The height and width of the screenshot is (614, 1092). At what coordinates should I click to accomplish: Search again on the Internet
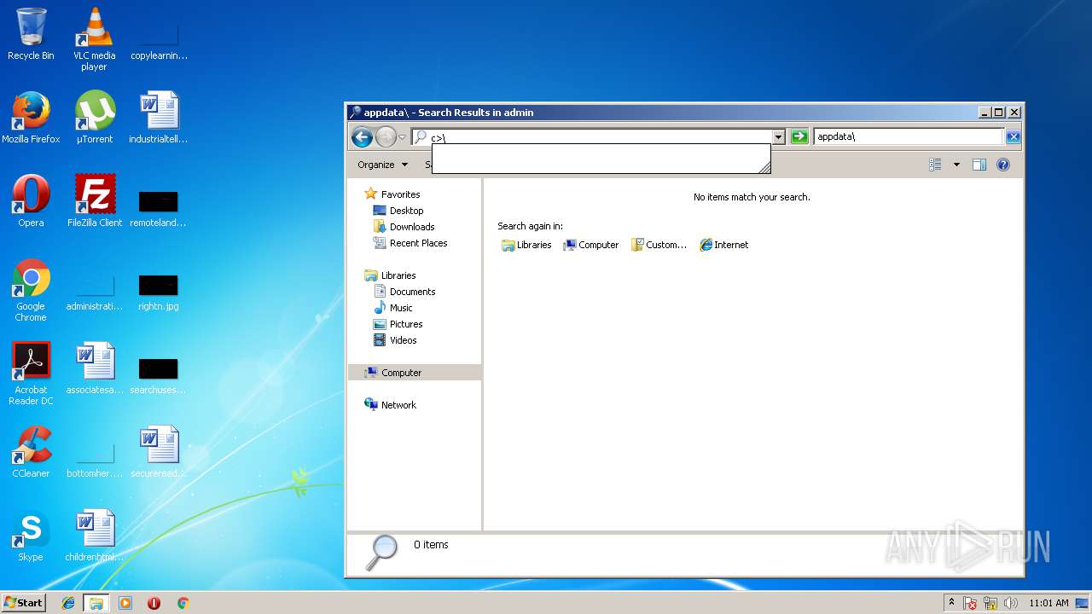(723, 245)
